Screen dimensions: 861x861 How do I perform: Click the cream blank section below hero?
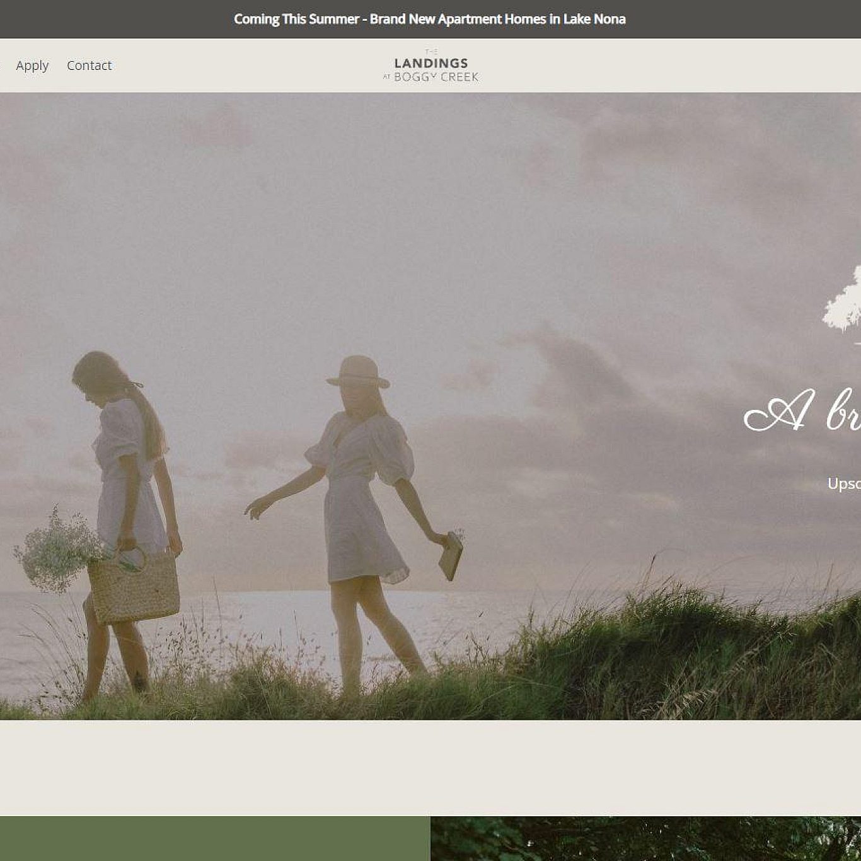point(430,768)
